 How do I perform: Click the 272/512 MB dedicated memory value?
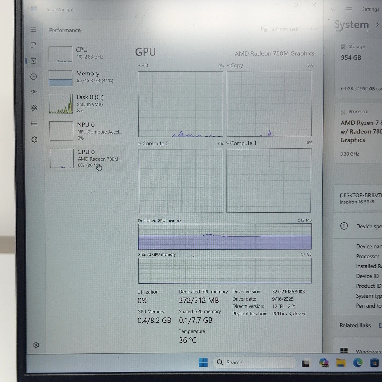[x=199, y=301]
